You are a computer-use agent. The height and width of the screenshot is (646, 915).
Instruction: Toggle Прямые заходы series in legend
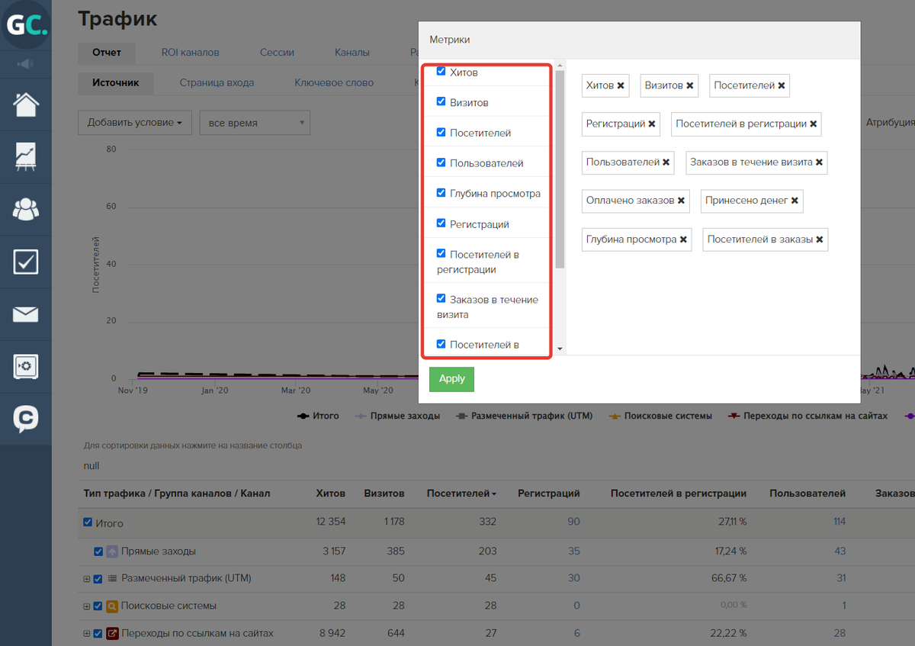click(x=396, y=416)
